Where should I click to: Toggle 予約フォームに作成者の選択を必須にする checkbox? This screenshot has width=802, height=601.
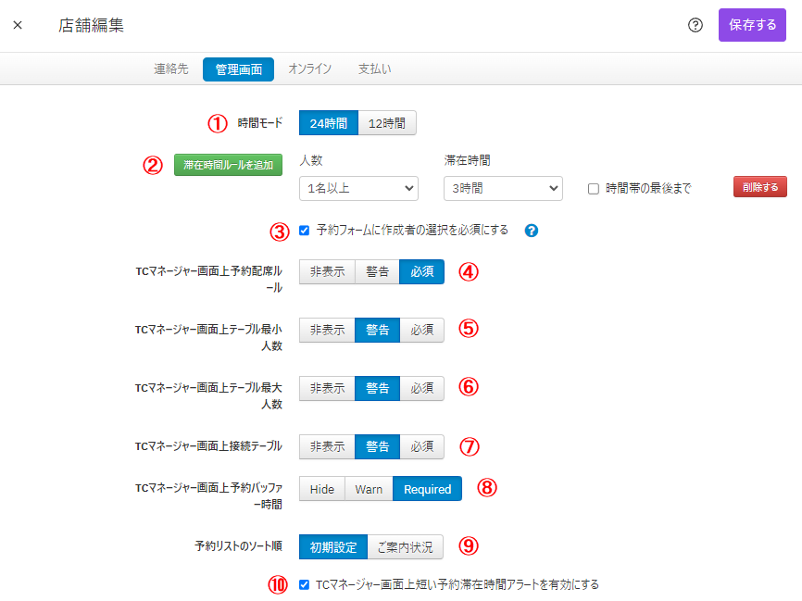(305, 231)
